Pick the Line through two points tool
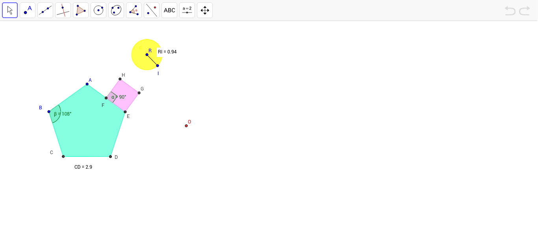The height and width of the screenshot is (252, 538). coord(45,10)
